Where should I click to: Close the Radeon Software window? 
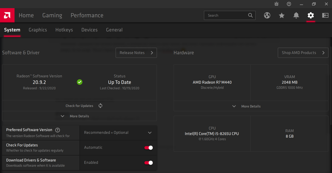(x=326, y=4)
